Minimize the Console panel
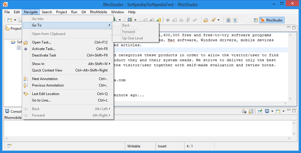Viewport: 301px width, 153px height. point(289,110)
